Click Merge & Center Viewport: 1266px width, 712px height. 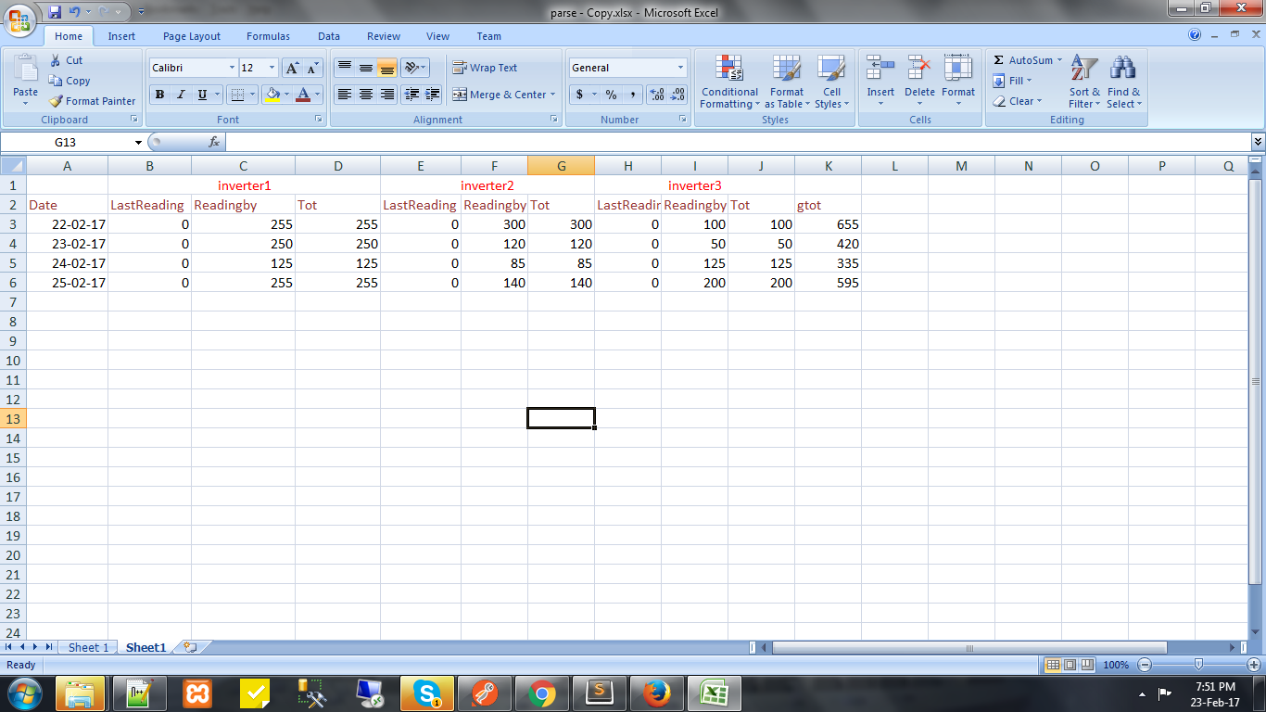500,95
